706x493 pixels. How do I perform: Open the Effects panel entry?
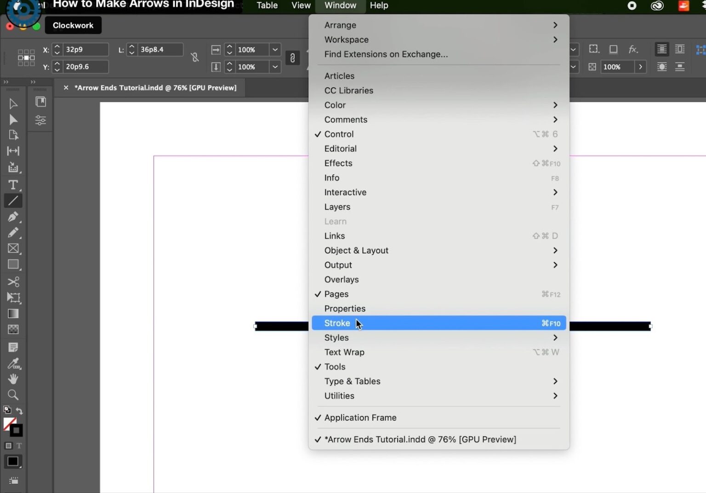point(439,163)
